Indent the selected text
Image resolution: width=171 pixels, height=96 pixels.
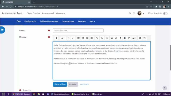pyautogui.click(x=92, y=38)
